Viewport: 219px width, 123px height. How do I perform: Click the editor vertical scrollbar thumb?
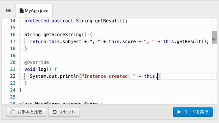click(215, 37)
